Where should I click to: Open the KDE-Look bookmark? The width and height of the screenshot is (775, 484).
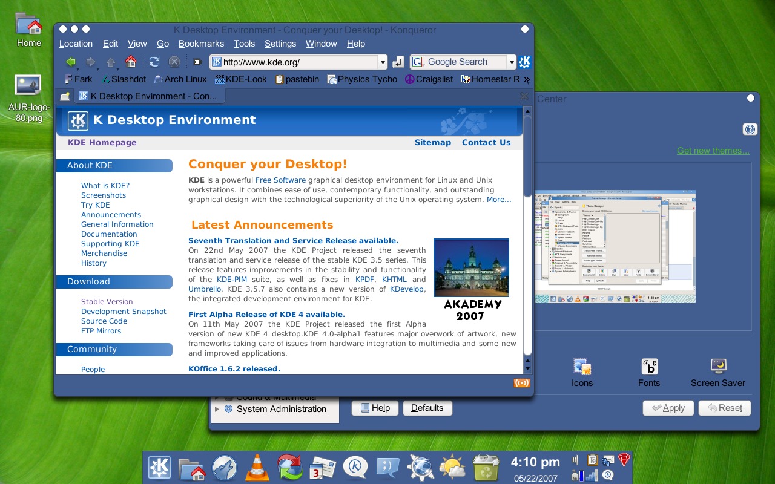tap(241, 79)
